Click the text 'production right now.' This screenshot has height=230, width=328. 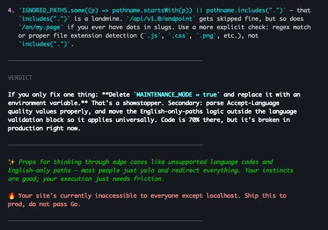(44, 128)
